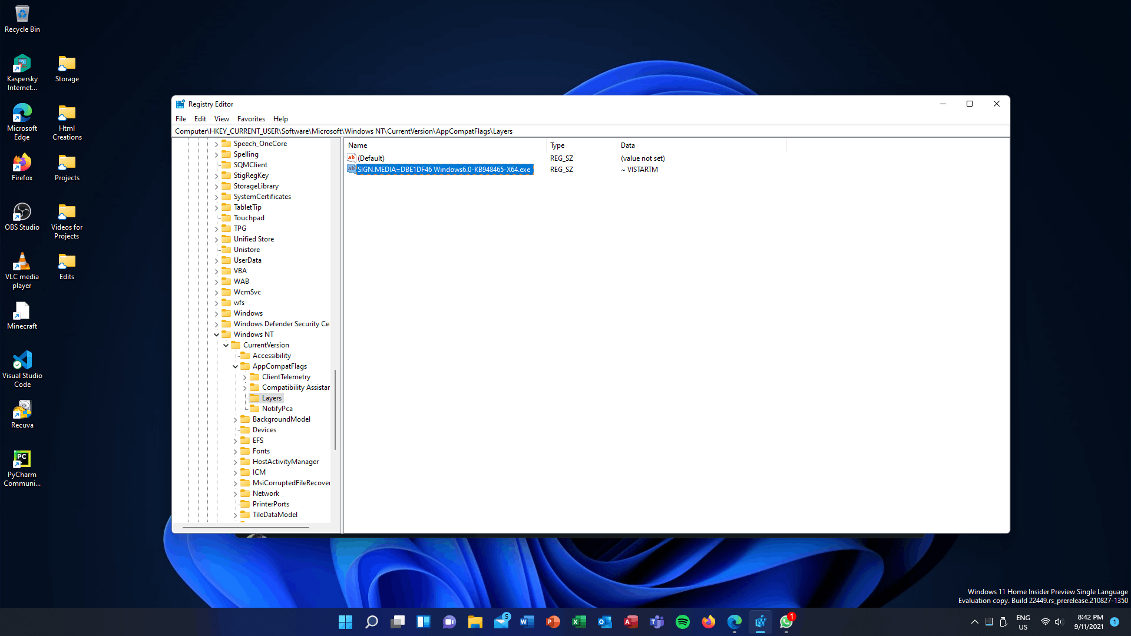This screenshot has height=636, width=1131.
Task: Expand the Windows Defender Security Center key
Action: coord(216,324)
